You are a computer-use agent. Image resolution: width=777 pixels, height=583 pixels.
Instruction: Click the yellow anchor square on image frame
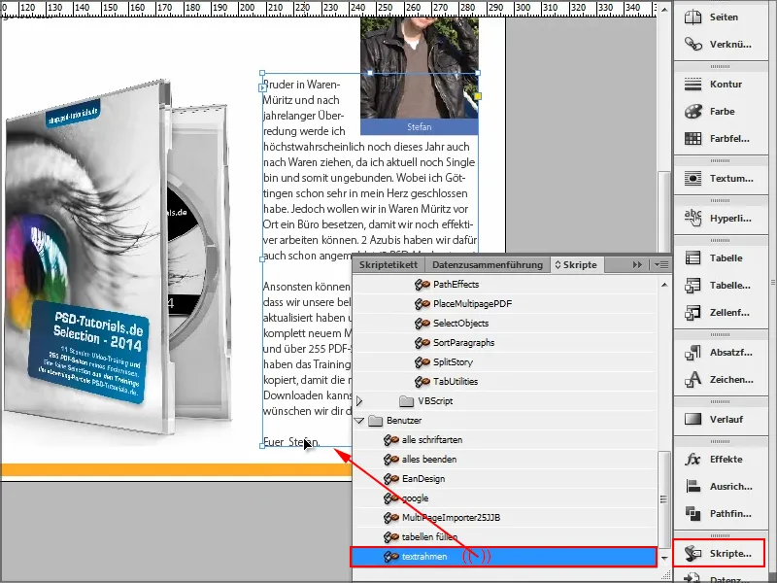coord(478,95)
